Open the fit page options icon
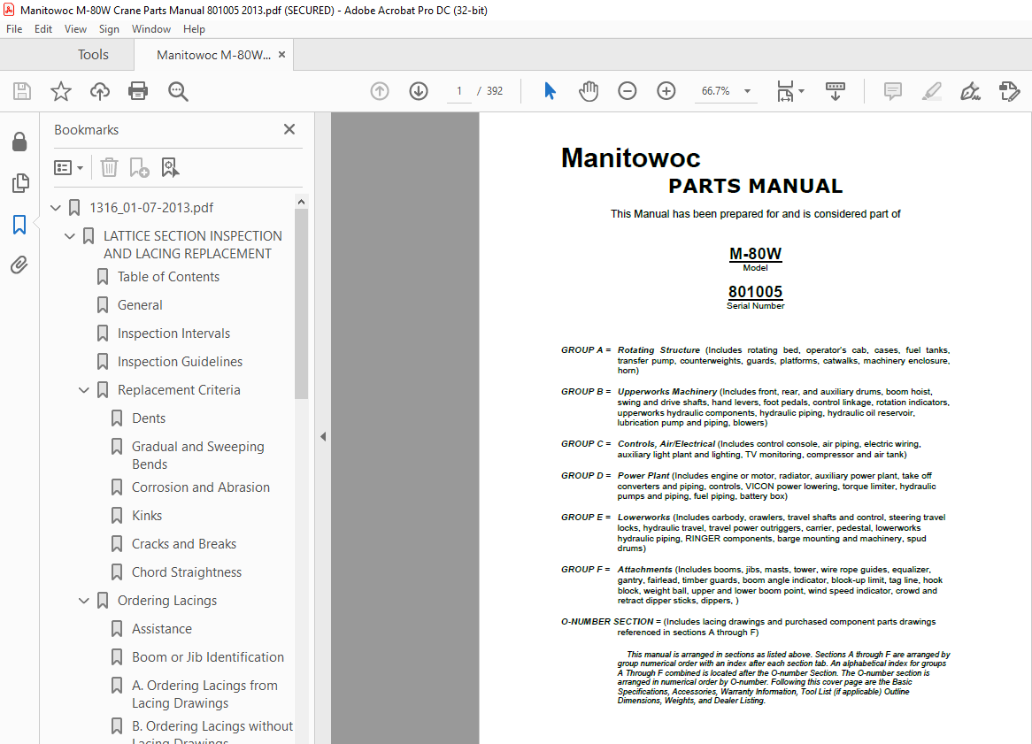Screen dimensions: 1032x744 pos(789,91)
